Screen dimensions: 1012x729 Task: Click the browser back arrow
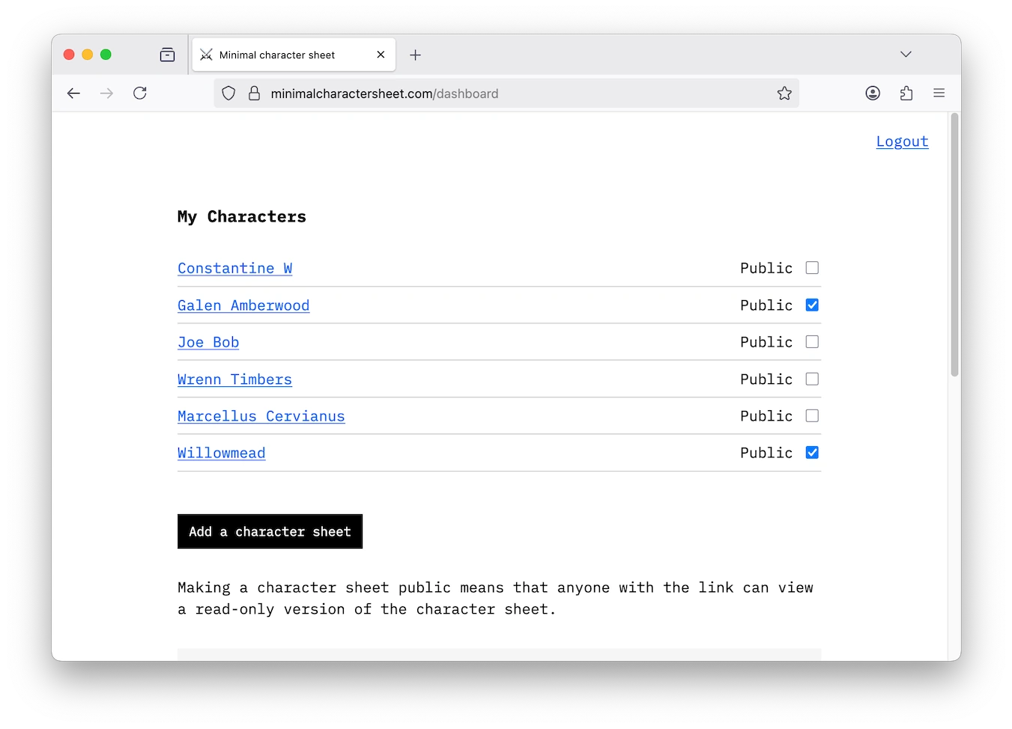tap(73, 94)
